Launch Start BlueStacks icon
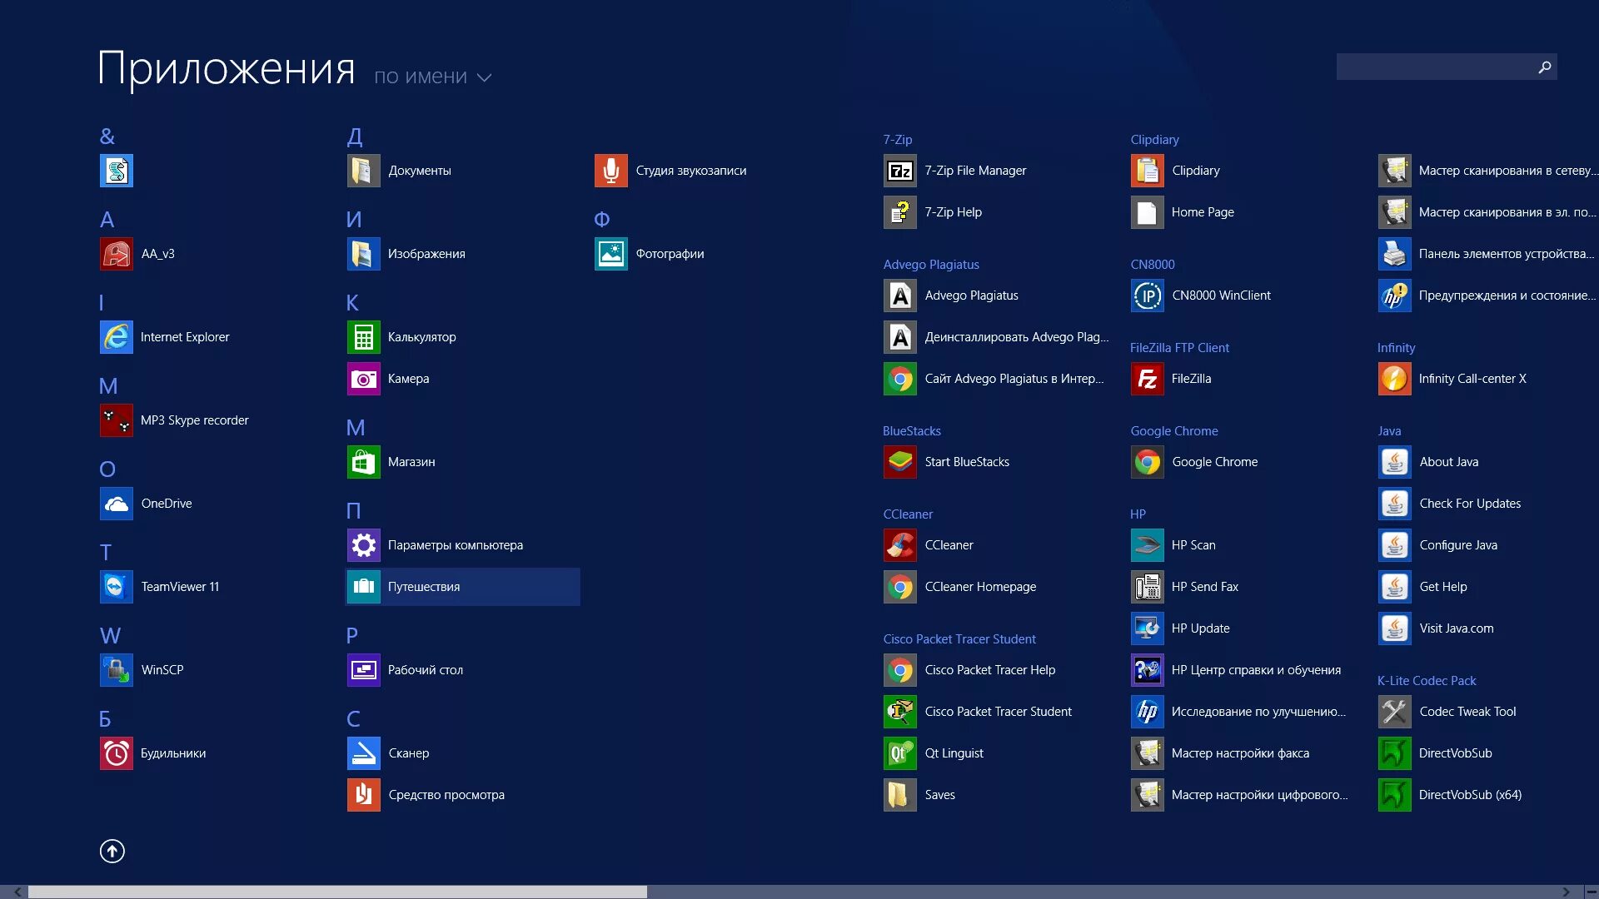Image resolution: width=1599 pixels, height=899 pixels. click(899, 462)
